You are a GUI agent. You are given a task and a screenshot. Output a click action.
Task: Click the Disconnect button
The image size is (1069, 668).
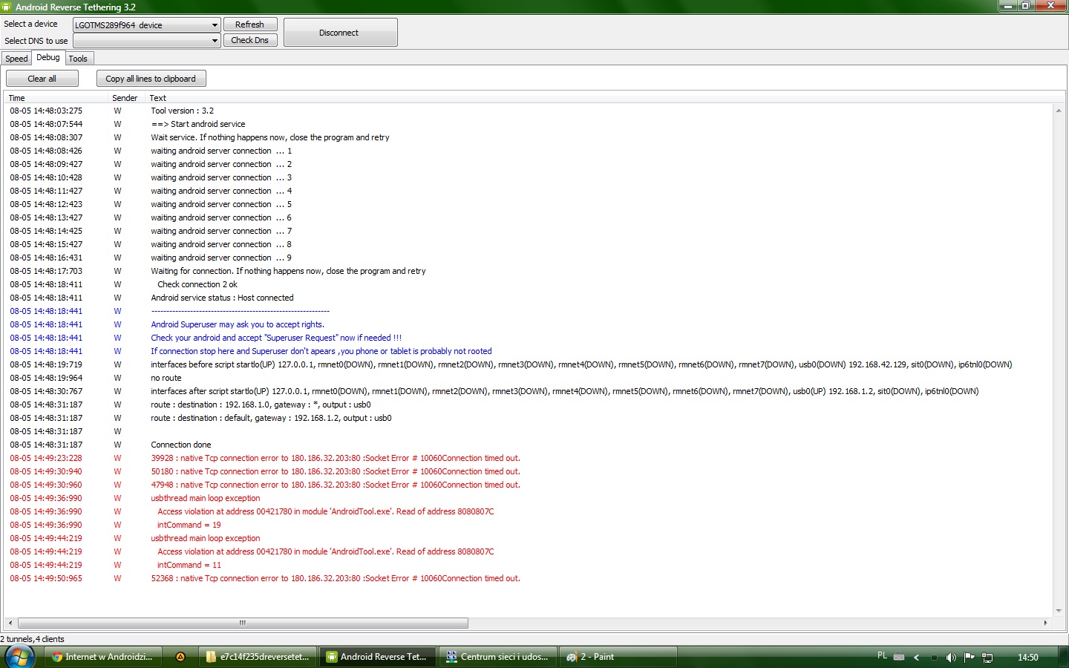(x=341, y=33)
